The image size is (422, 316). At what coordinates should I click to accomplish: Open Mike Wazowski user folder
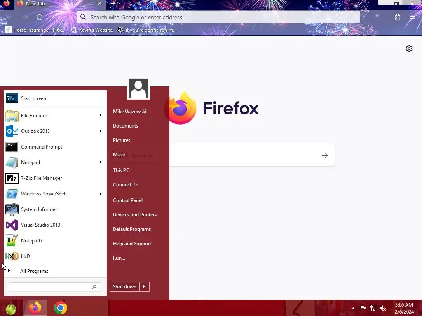point(129,111)
